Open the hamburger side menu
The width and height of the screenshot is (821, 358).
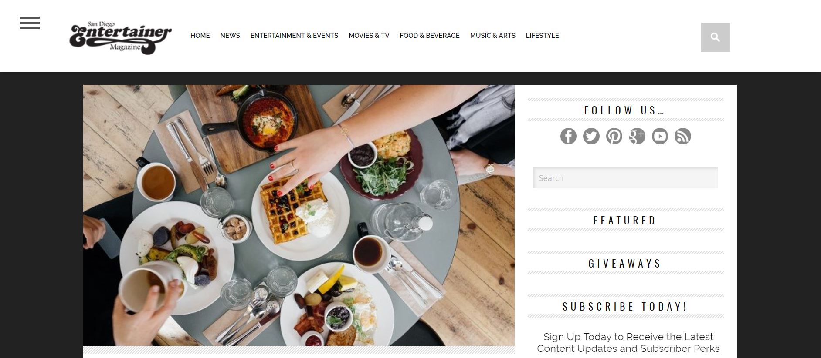point(30,23)
